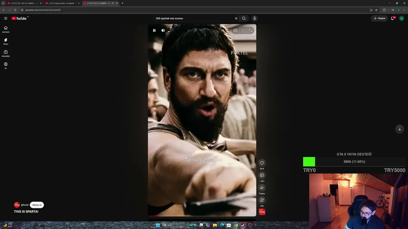Pause the Shorts video
Image resolution: width=408 pixels, height=229 pixels.
[x=154, y=31]
